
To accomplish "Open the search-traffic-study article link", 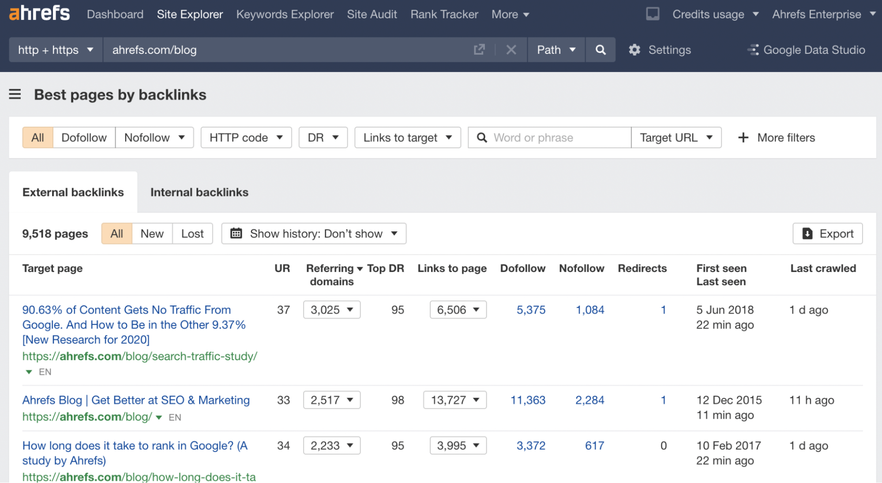I will coord(140,356).
